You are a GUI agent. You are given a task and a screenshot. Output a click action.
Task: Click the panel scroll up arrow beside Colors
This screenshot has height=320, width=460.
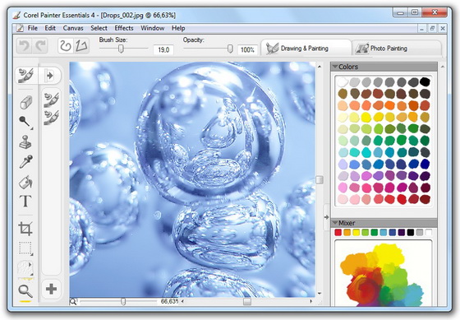442,67
